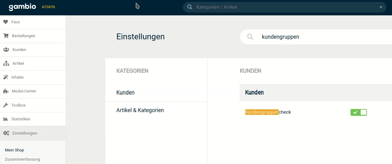The image size is (392, 164).
Task: Disable the Kundengruppencheck toggle switch
Action: 359,112
